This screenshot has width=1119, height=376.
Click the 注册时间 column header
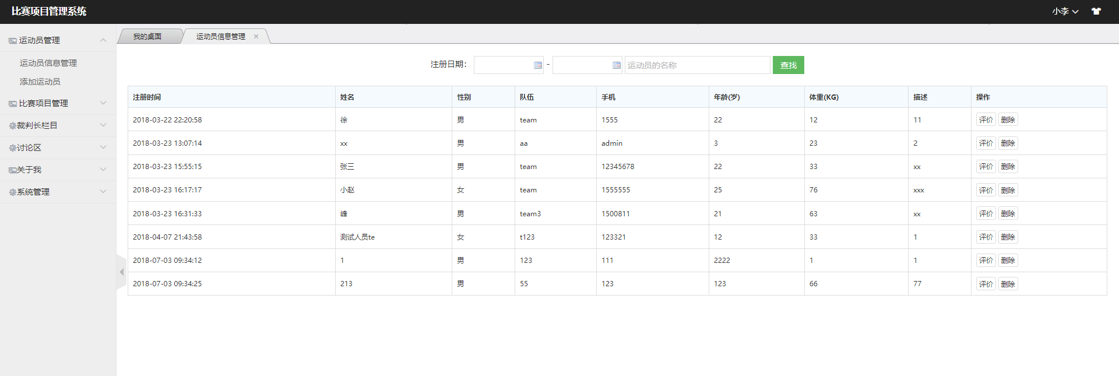coord(231,97)
